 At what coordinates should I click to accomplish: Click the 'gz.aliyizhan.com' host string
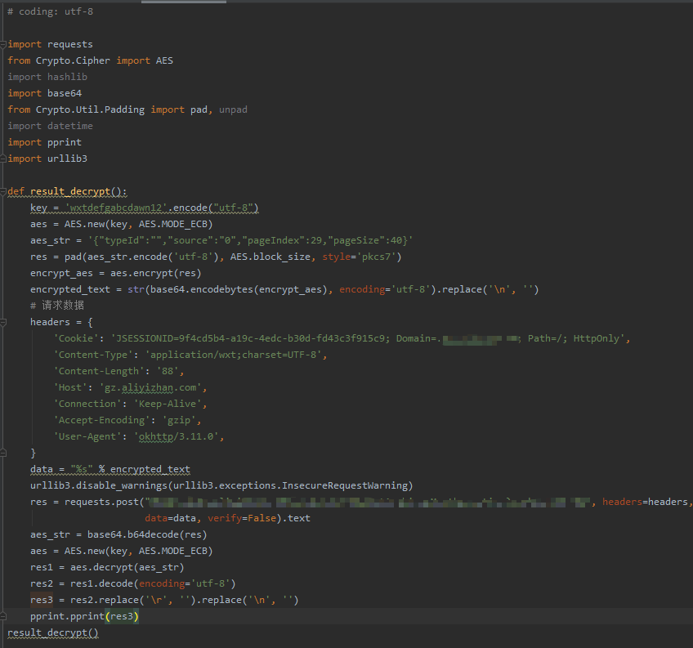tap(155, 387)
